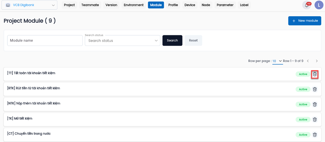Go to the previous page arrow
Screen dimensions: 325x142
[x=308, y=61]
